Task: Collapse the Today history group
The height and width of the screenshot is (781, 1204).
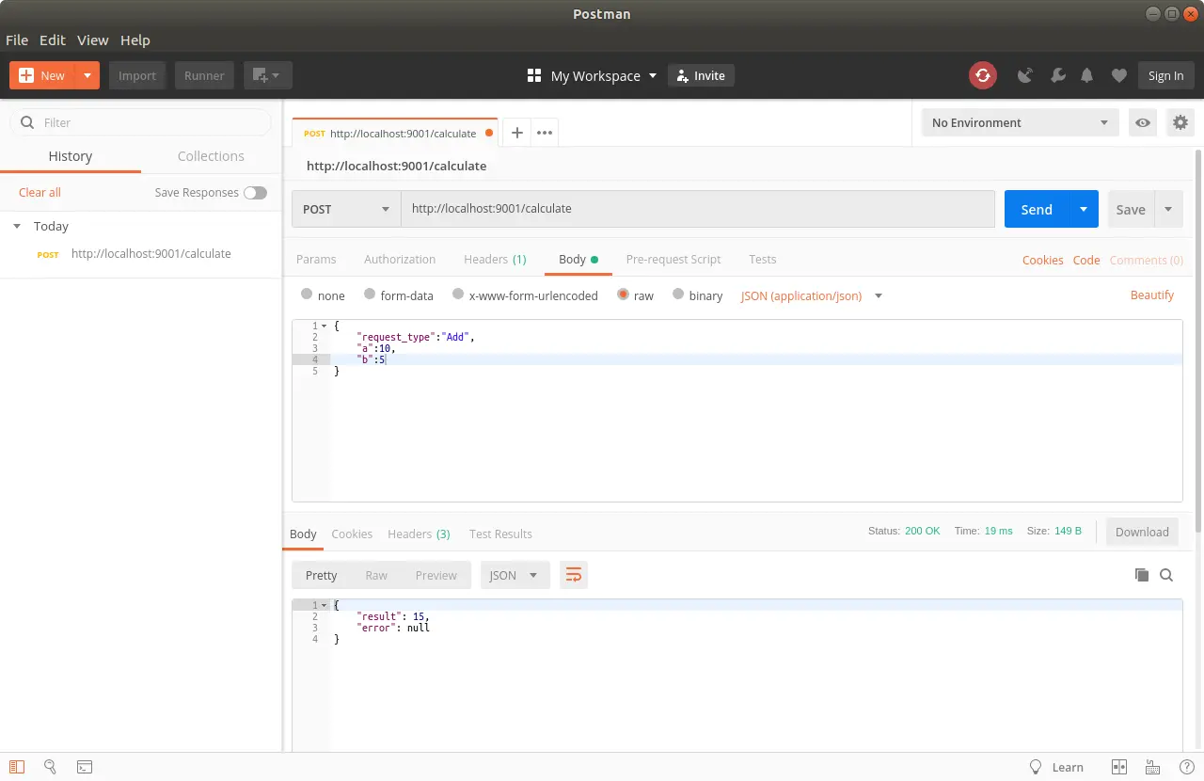Action: 16,226
